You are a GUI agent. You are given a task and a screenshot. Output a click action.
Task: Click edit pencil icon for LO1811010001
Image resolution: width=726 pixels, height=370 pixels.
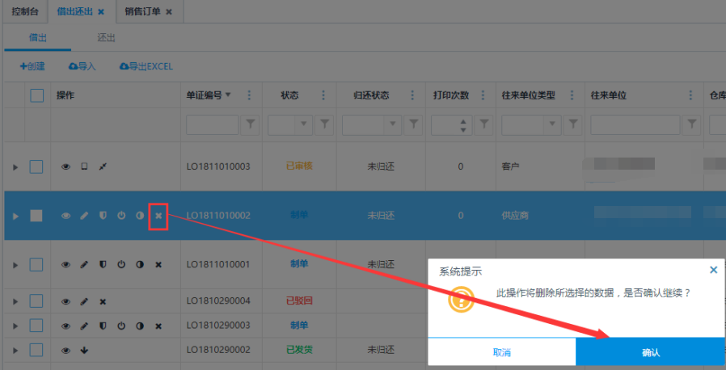point(84,265)
